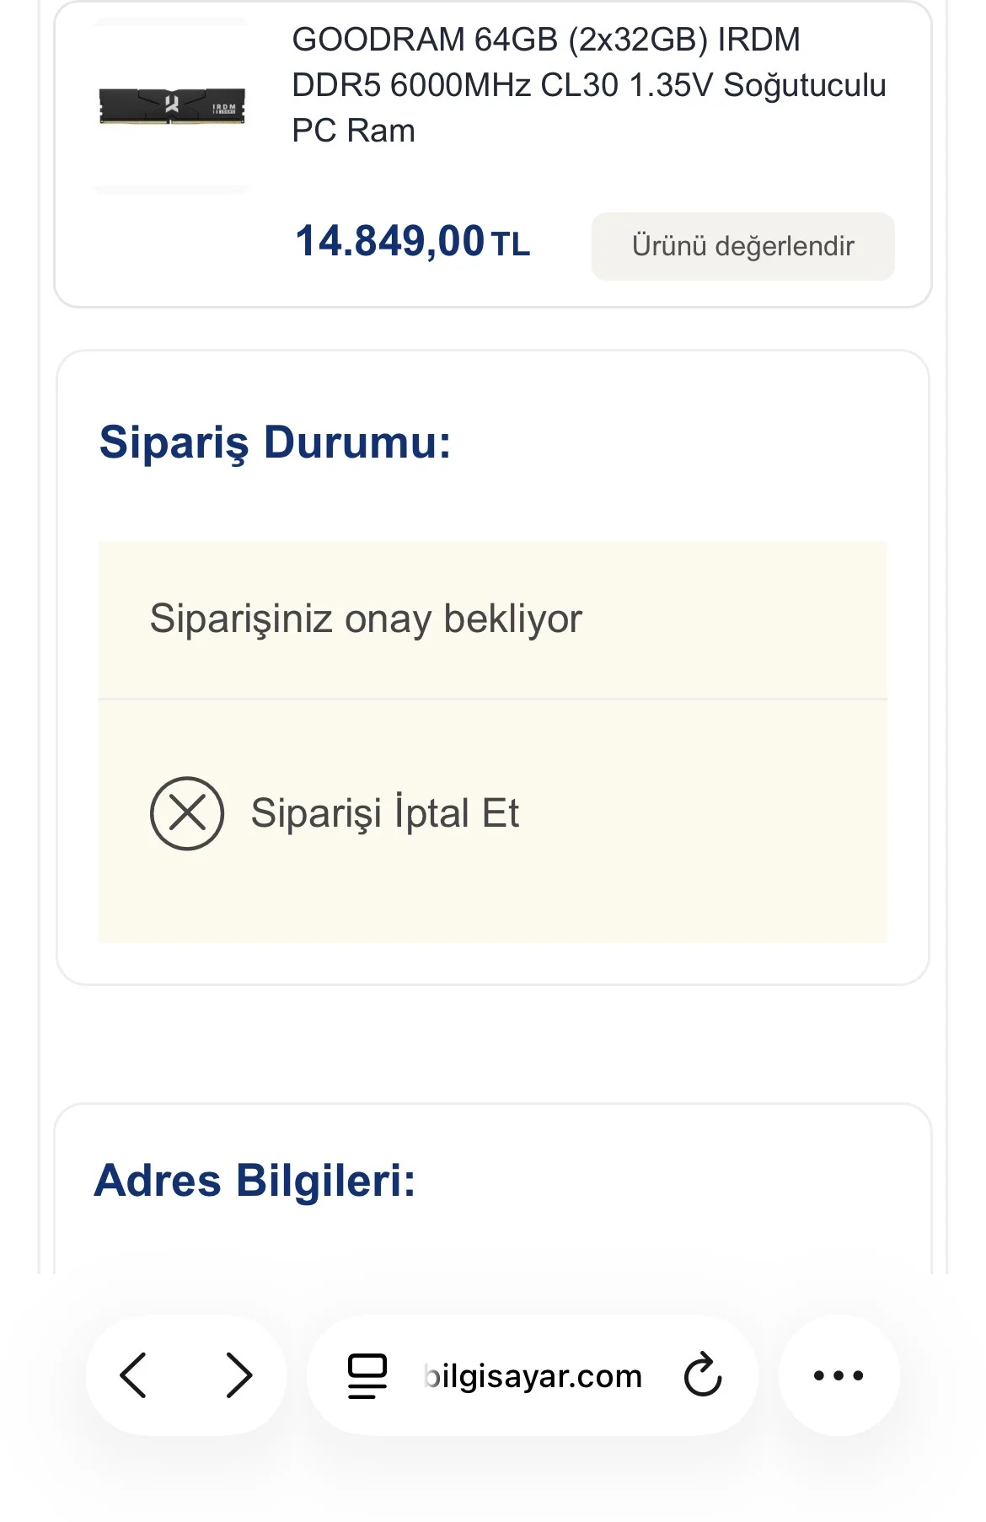This screenshot has width=986, height=1522.
Task: Tap the Sipariş Durumu heading
Action: pos(275,442)
